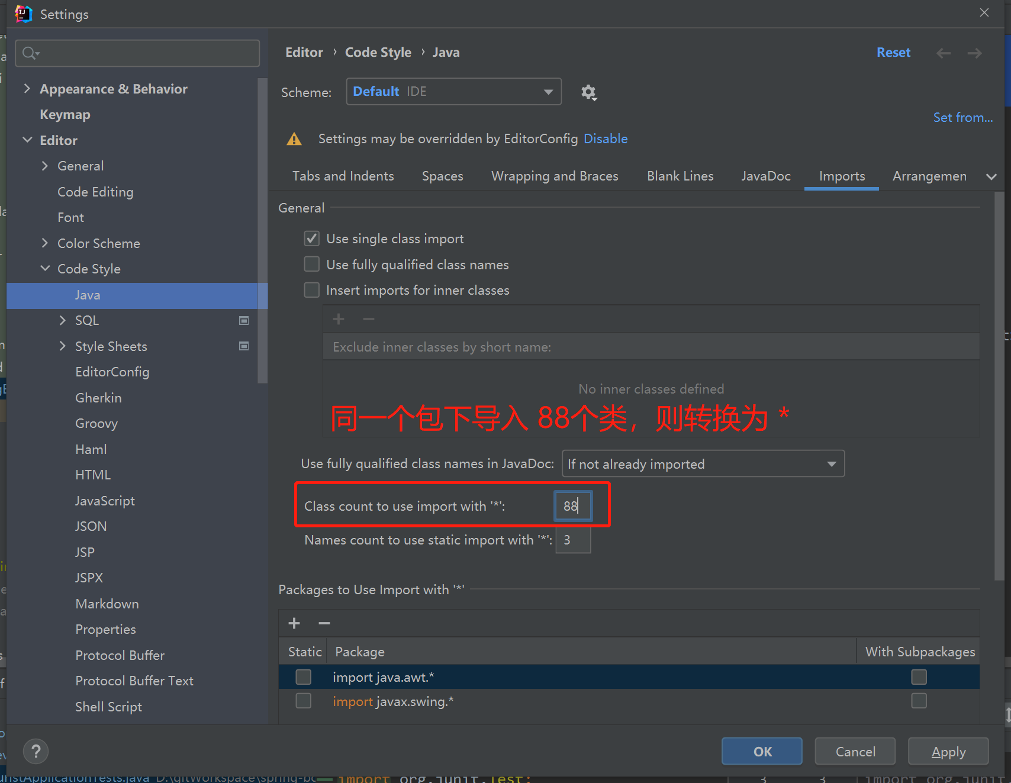Show hidden tabs via the chevron
Viewport: 1011px width, 783px height.
(991, 176)
